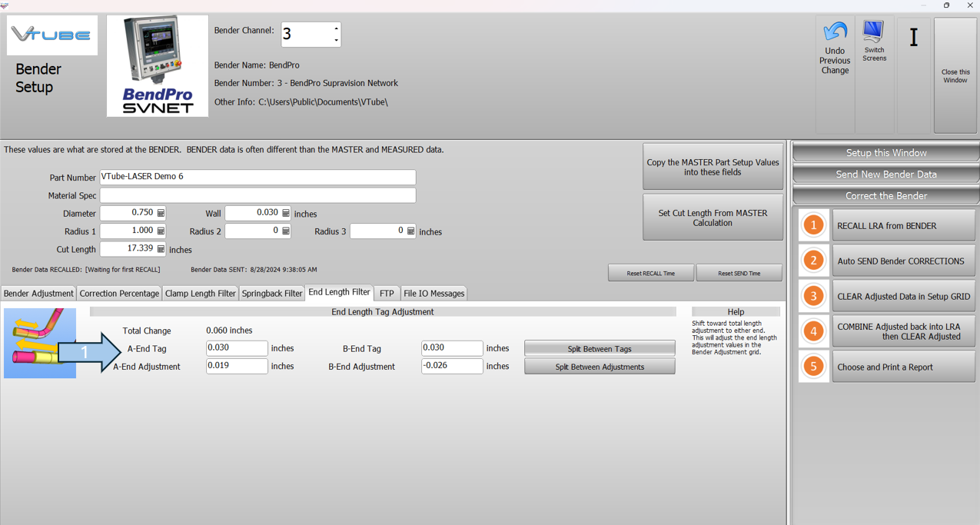Click the Reset RECALL Time button
The width and height of the screenshot is (980, 525).
pos(650,273)
